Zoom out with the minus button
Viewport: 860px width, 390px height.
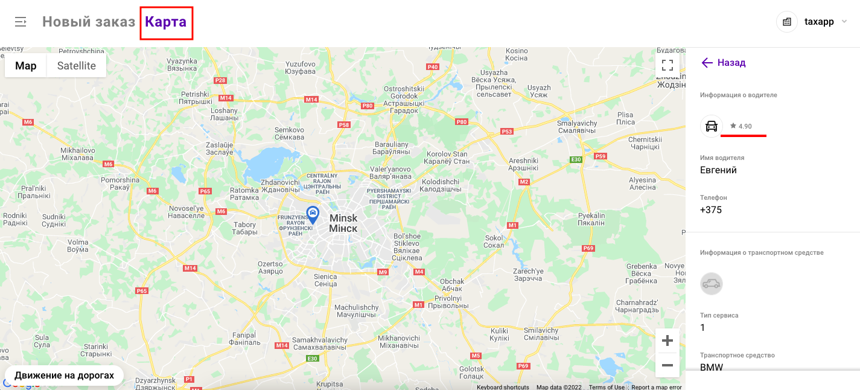coord(667,365)
